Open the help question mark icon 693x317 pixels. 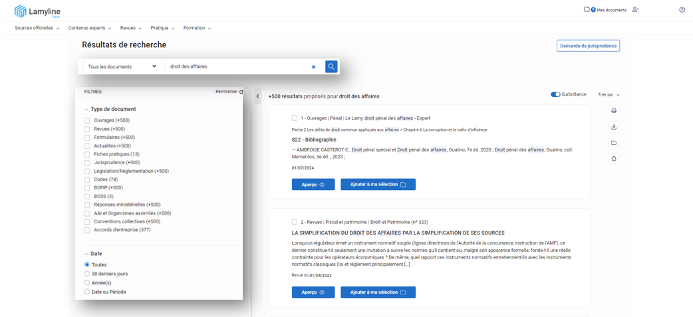tap(682, 10)
